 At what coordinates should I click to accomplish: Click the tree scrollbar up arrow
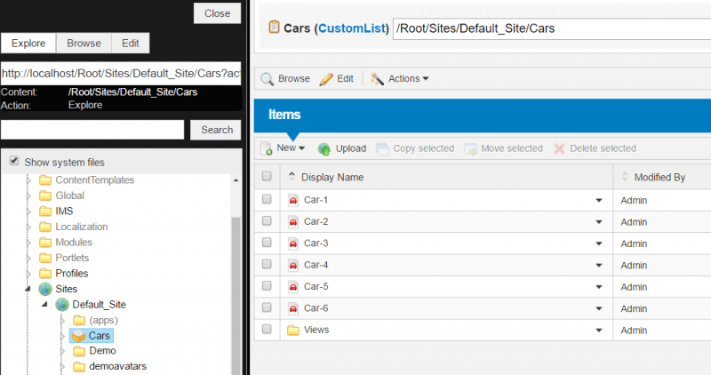coord(236,180)
